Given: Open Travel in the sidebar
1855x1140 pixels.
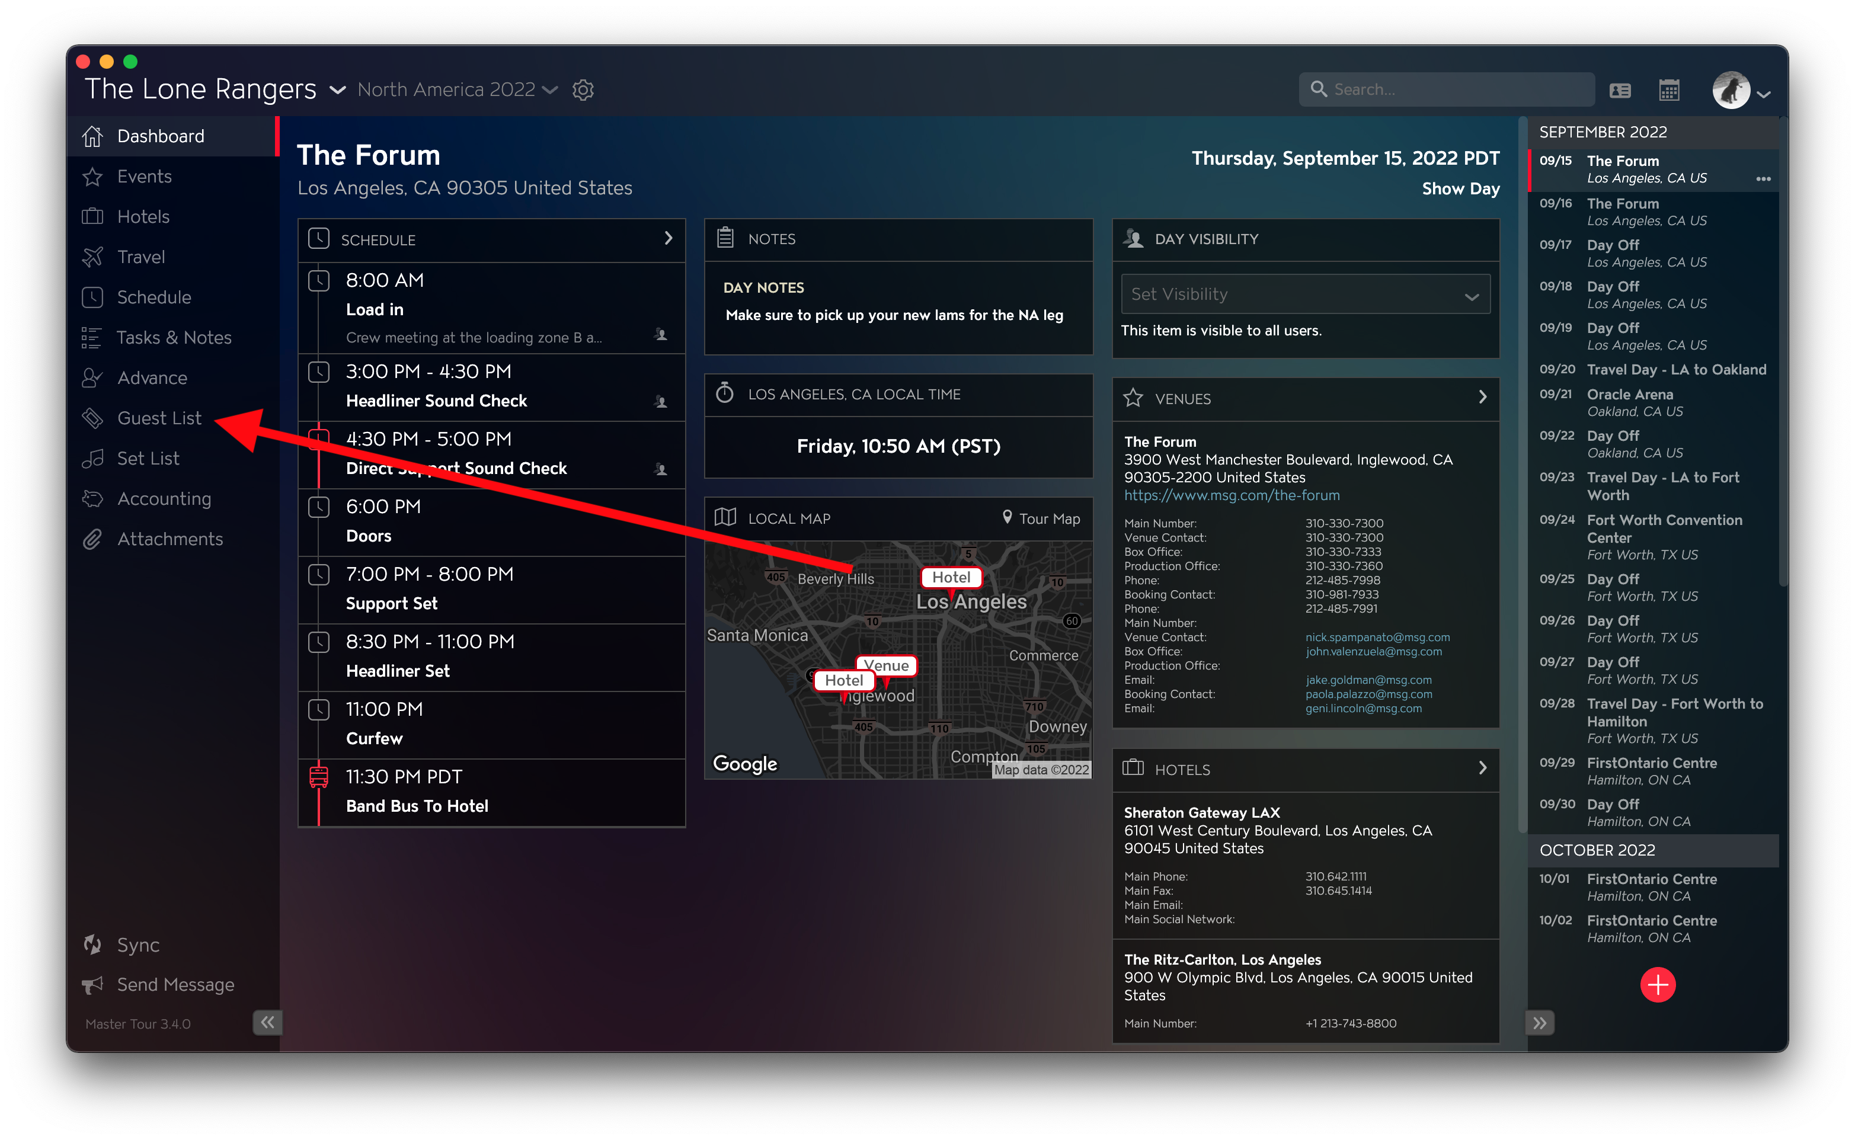Looking at the screenshot, I should [x=172, y=257].
